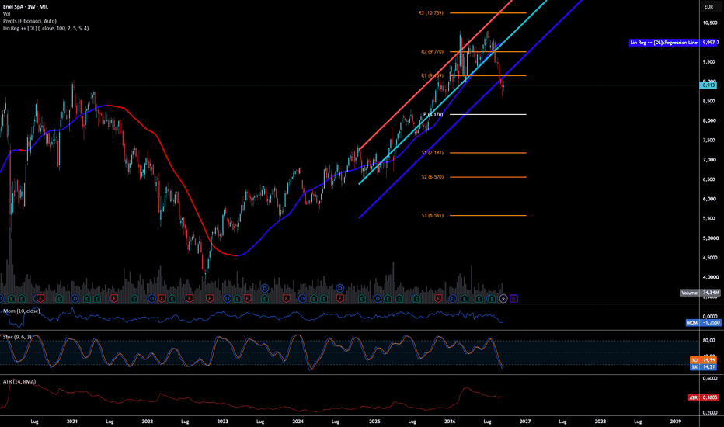Click the 6,000 price scale label
724x427 pixels.
(710, 199)
